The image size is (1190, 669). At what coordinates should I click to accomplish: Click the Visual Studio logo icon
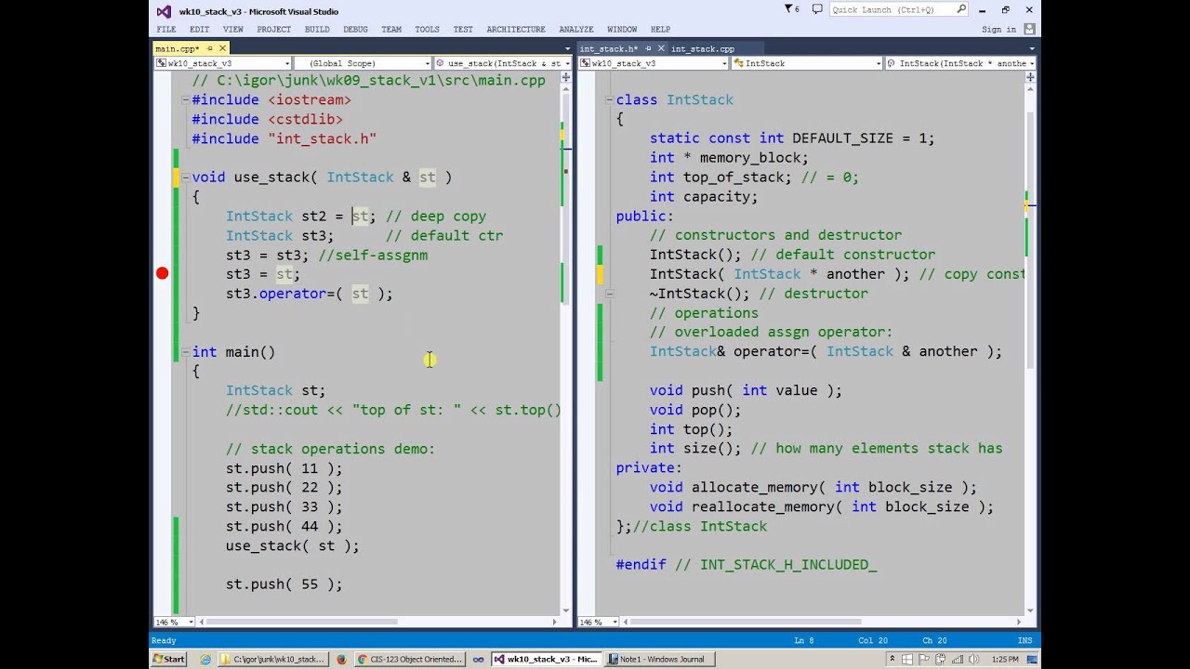tap(164, 11)
